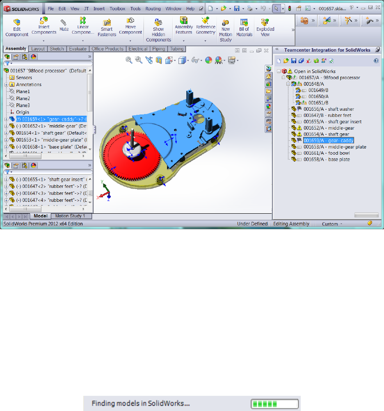
Task: Click Zoom to Fit icon in viewport
Action: [129, 60]
